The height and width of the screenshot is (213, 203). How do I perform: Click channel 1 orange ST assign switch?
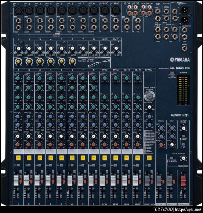click(x=21, y=181)
